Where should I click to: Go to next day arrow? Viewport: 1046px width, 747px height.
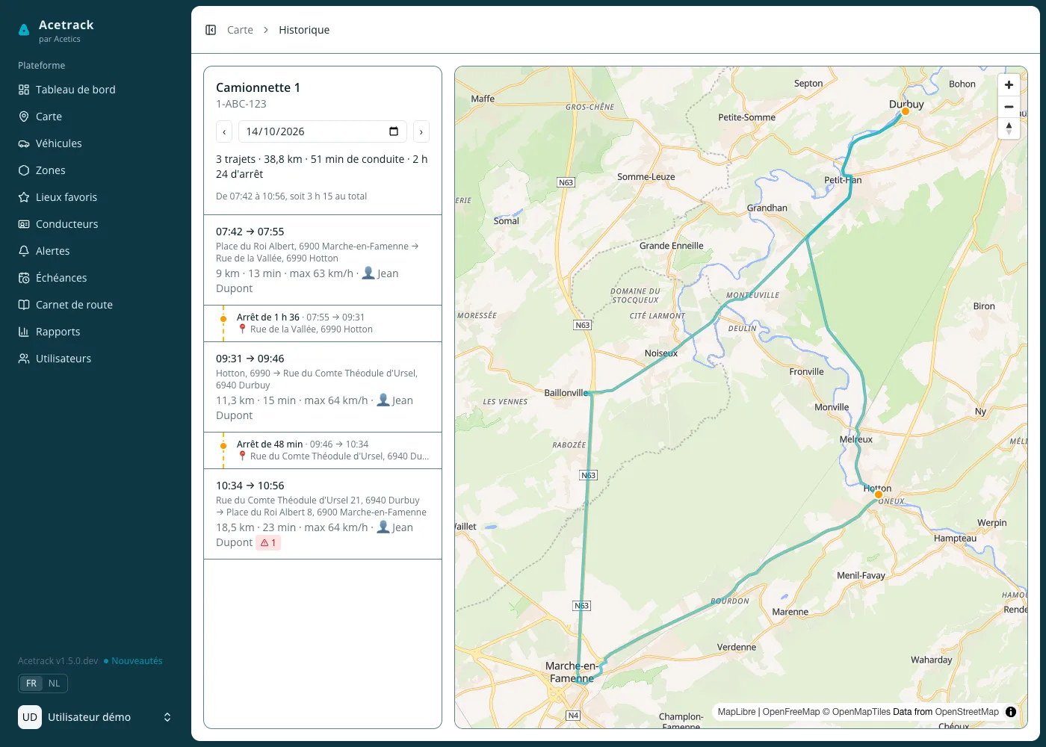[x=421, y=131]
